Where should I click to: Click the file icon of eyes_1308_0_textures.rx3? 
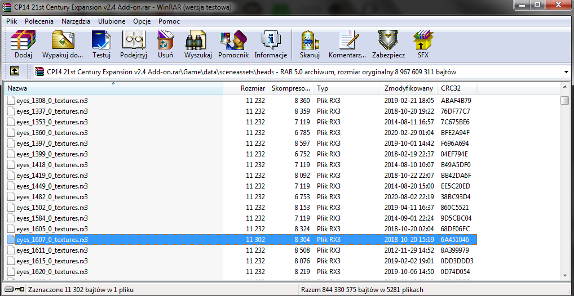click(11, 101)
